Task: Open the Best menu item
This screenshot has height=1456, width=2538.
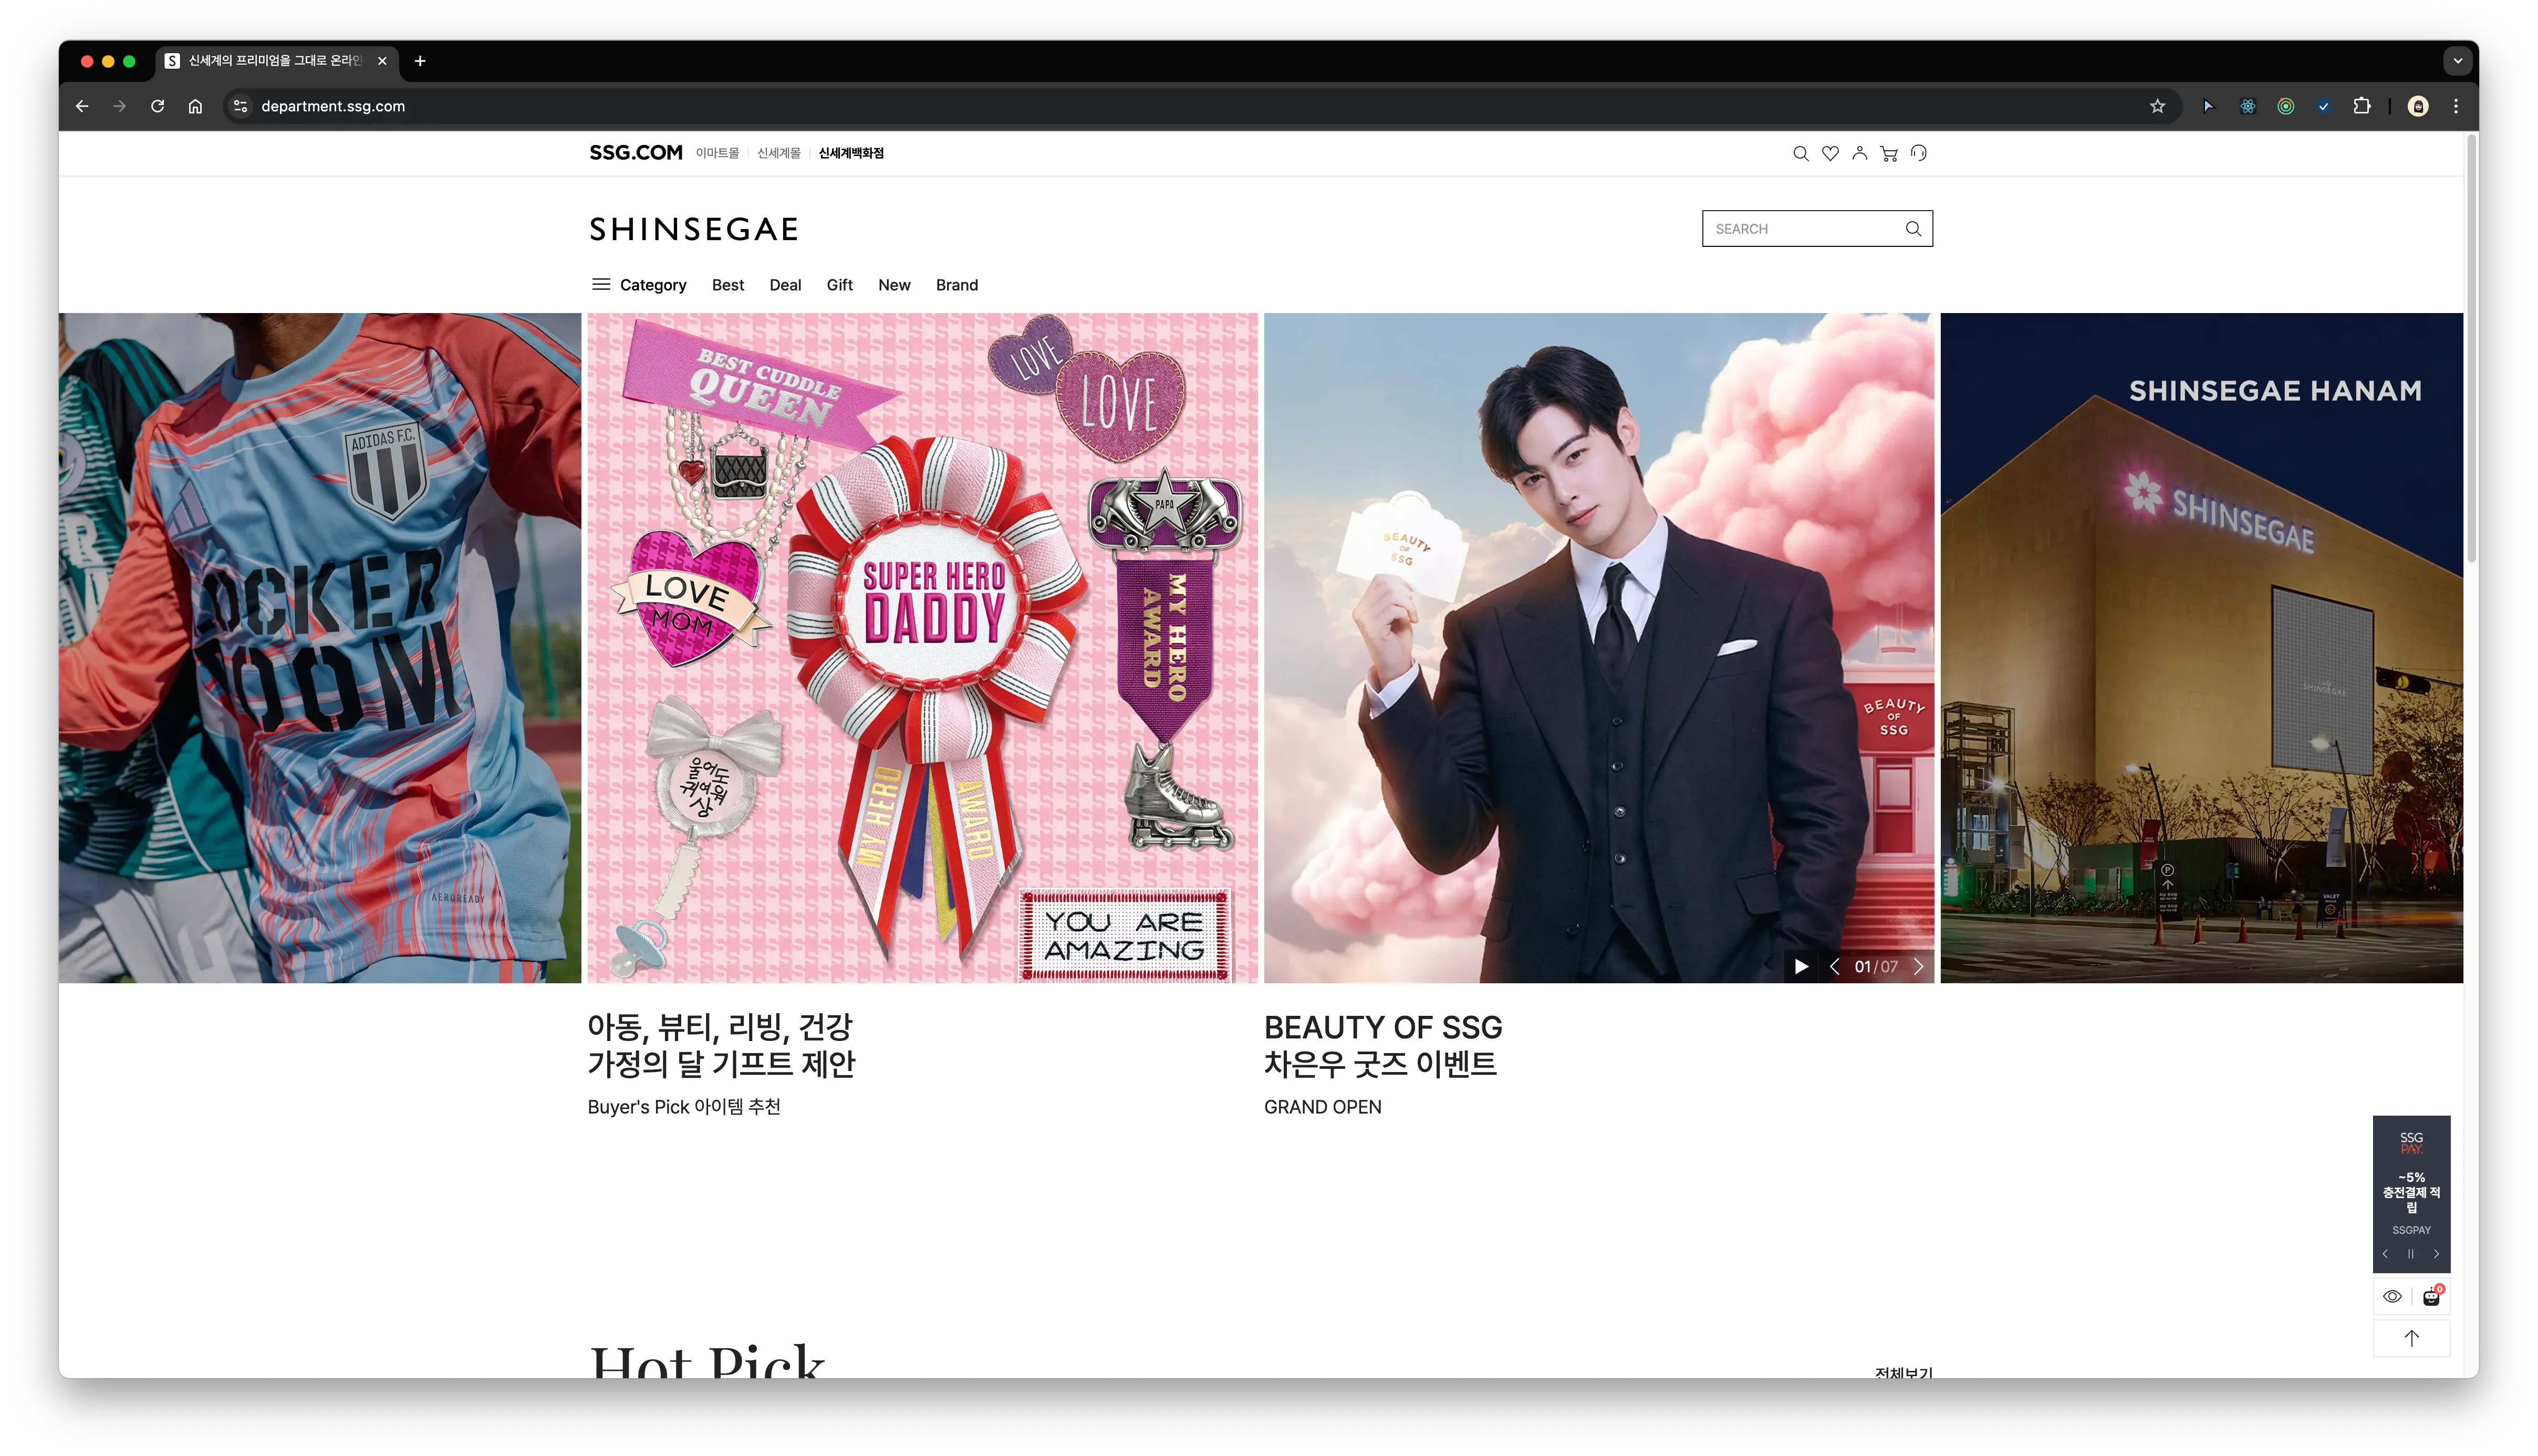Action: coord(727,285)
